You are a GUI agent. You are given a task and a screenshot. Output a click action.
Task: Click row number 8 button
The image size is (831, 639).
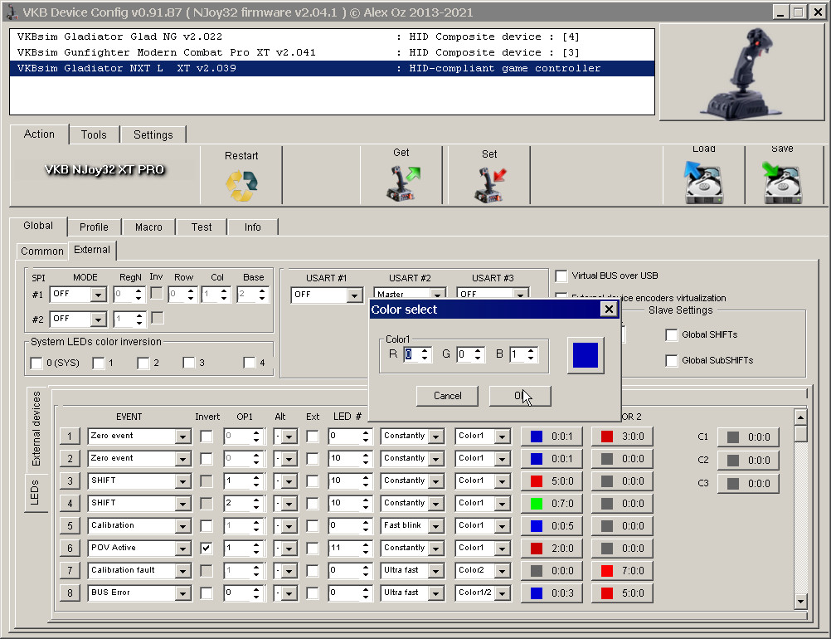pyautogui.click(x=70, y=593)
